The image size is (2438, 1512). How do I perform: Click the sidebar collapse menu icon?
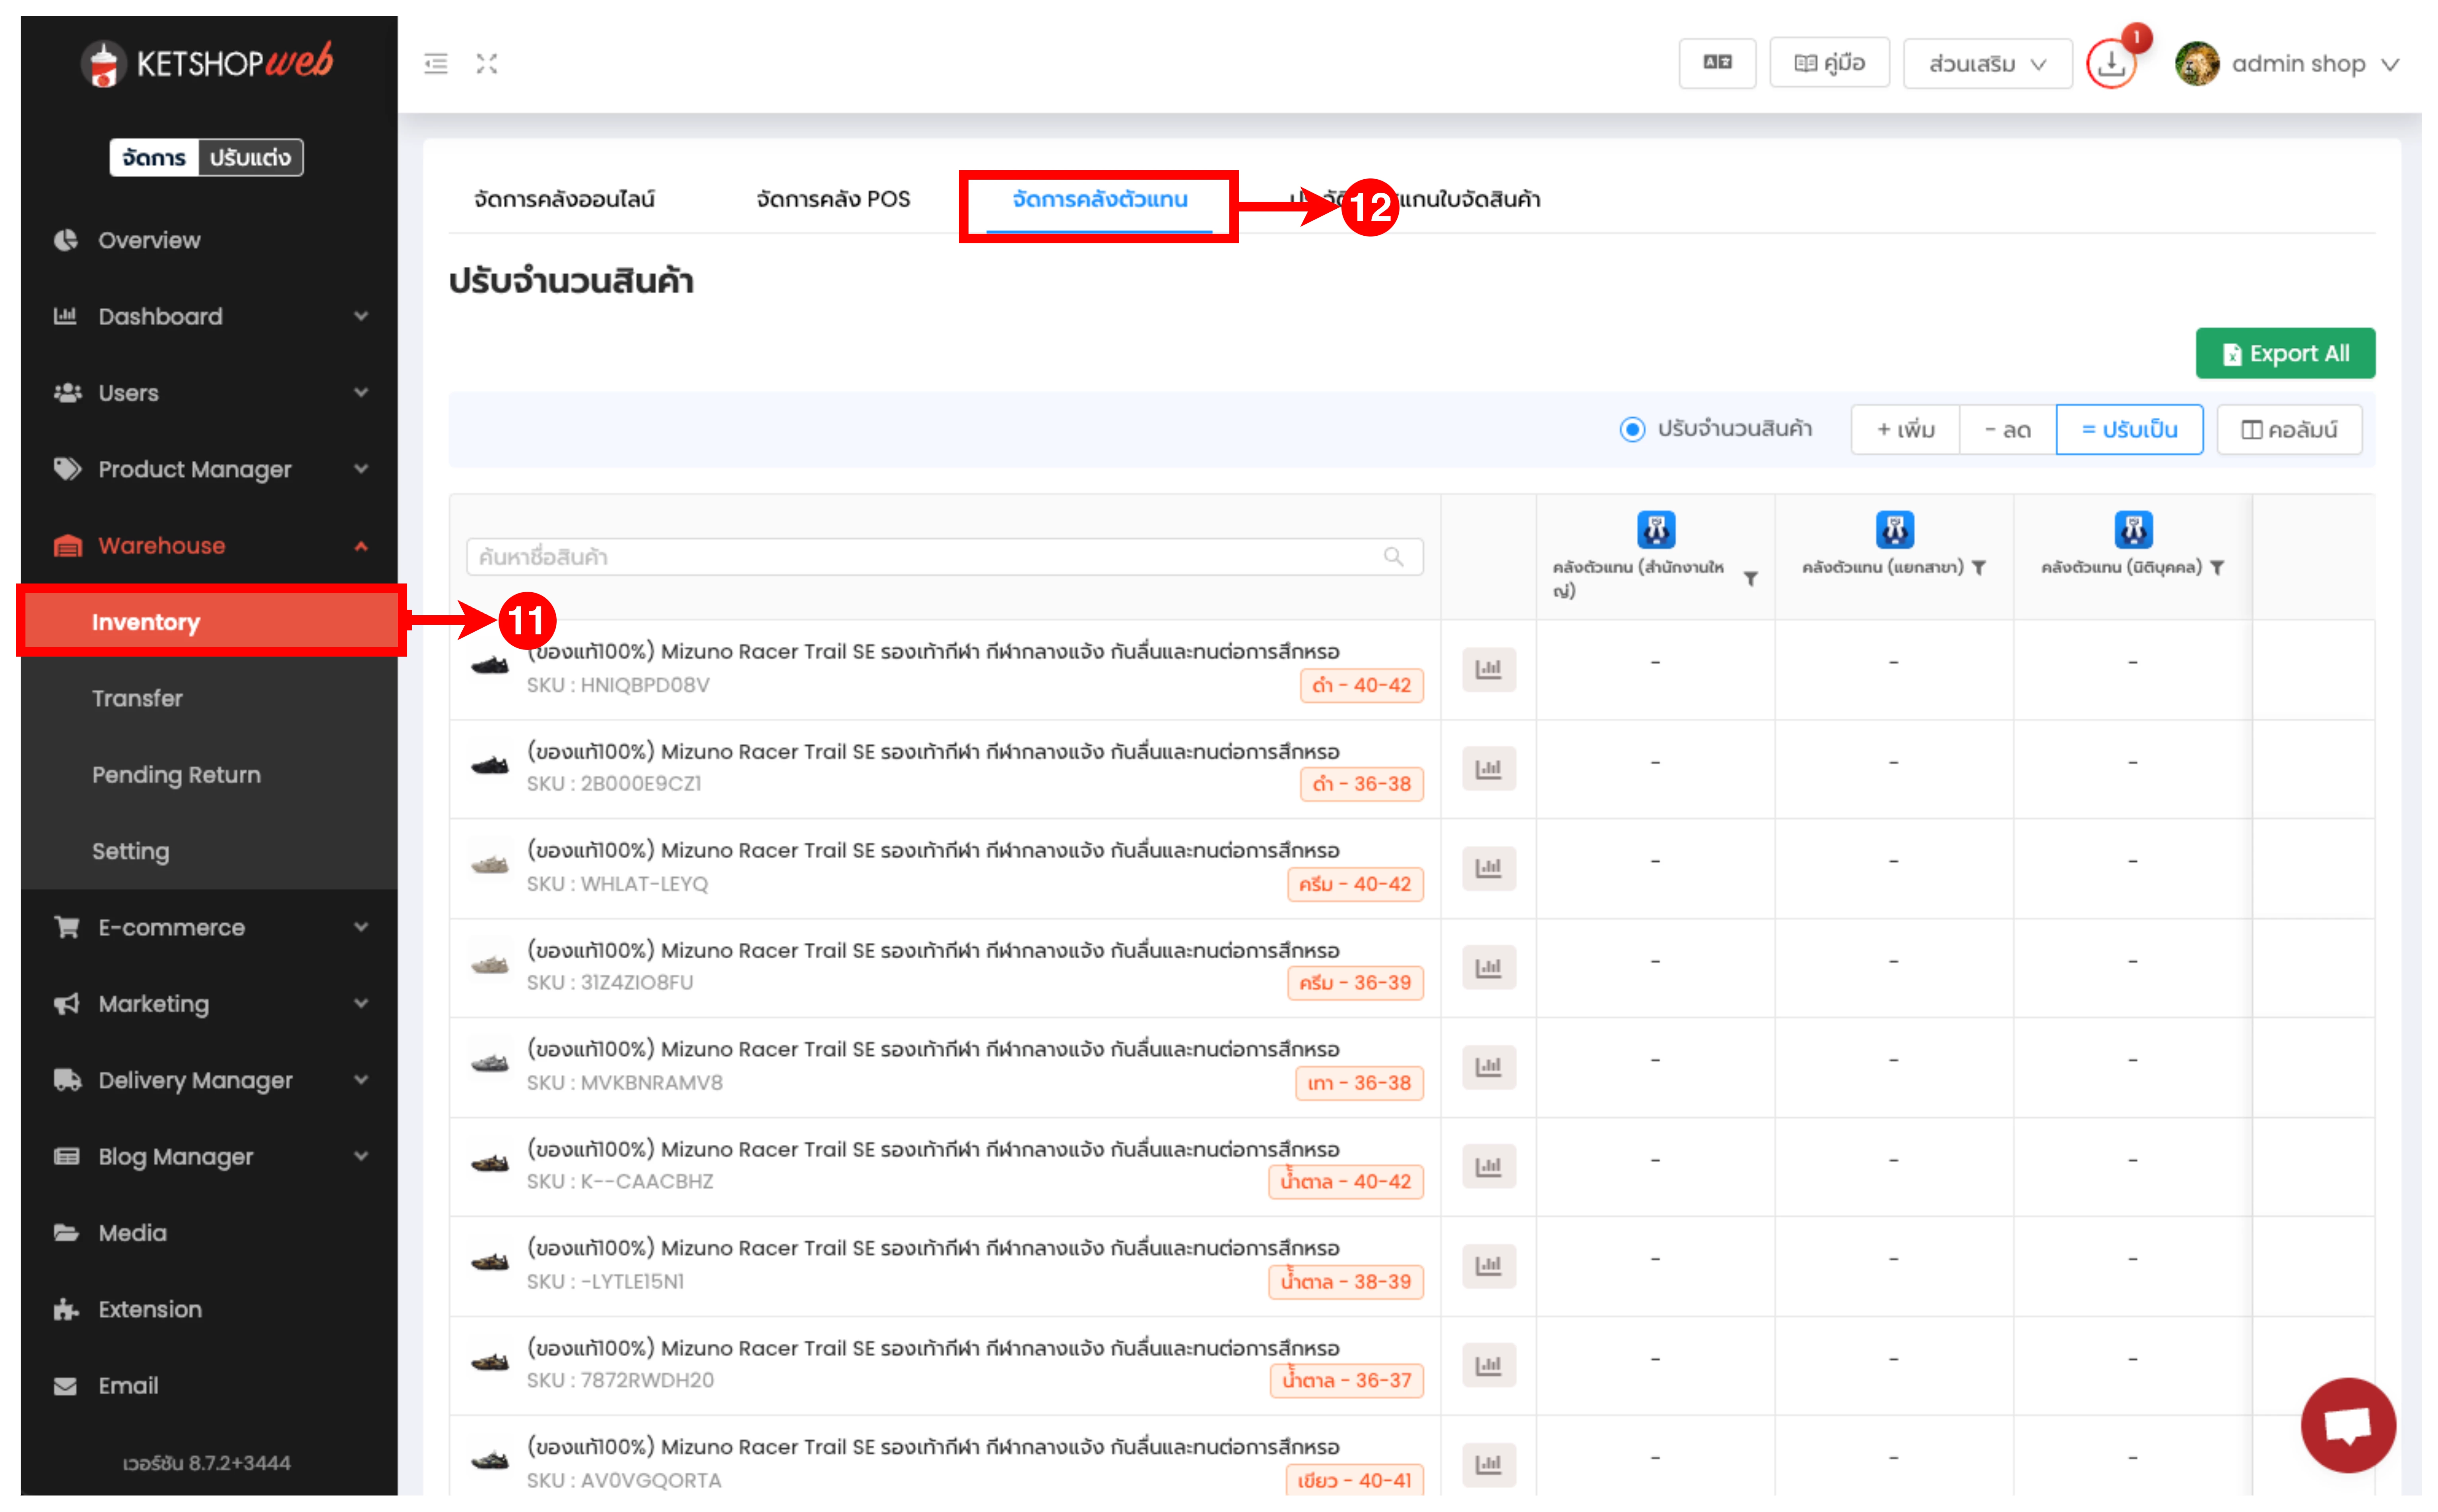coord(436,64)
